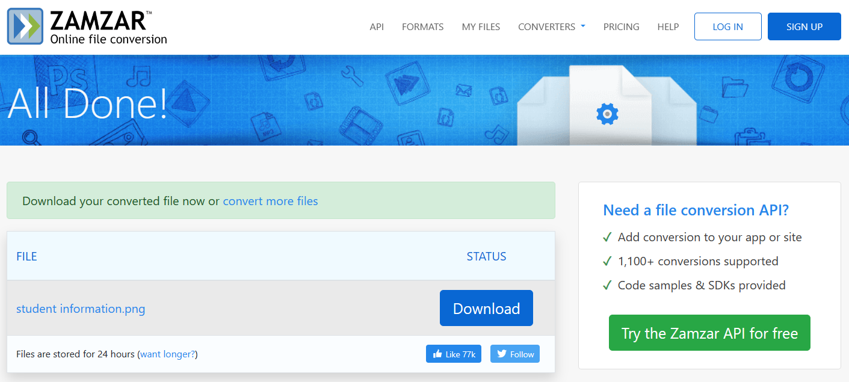This screenshot has height=382, width=849.
Task: Click the Download button
Action: (x=486, y=307)
